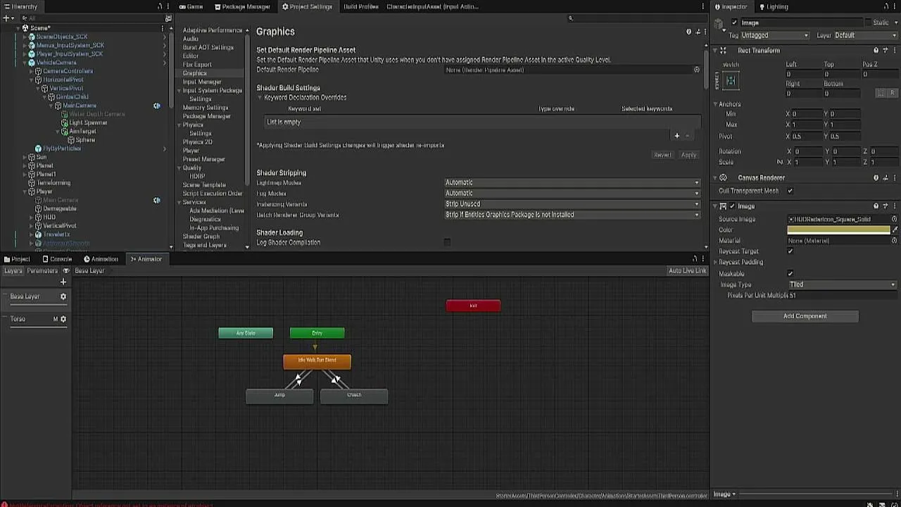Toggle the Image GameObject active checkbox
Viewport: 901px width, 507px height.
coord(734,23)
